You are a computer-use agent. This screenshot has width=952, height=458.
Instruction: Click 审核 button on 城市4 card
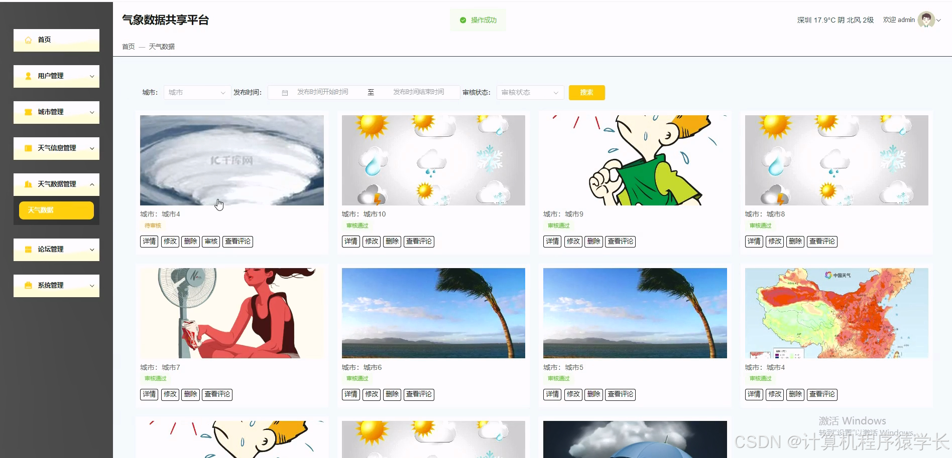211,241
